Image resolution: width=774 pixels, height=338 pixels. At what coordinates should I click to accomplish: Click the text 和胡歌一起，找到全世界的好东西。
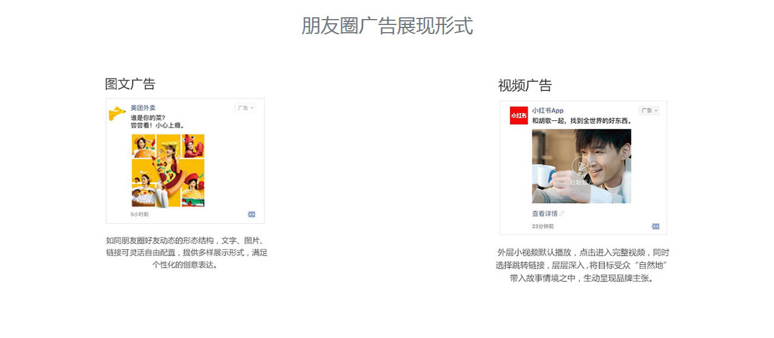coord(582,121)
